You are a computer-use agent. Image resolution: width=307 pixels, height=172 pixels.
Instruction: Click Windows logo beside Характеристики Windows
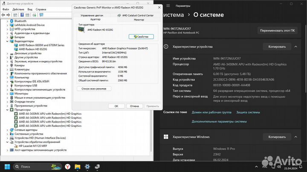coord(166,137)
